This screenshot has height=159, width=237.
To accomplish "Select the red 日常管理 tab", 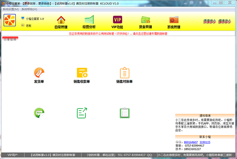I will point(10,39).
